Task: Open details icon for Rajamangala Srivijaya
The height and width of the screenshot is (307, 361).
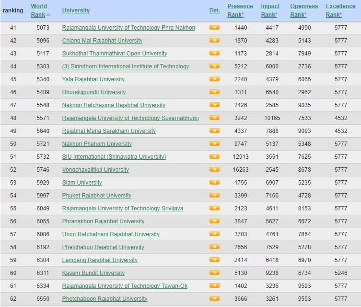Action: 214,208
